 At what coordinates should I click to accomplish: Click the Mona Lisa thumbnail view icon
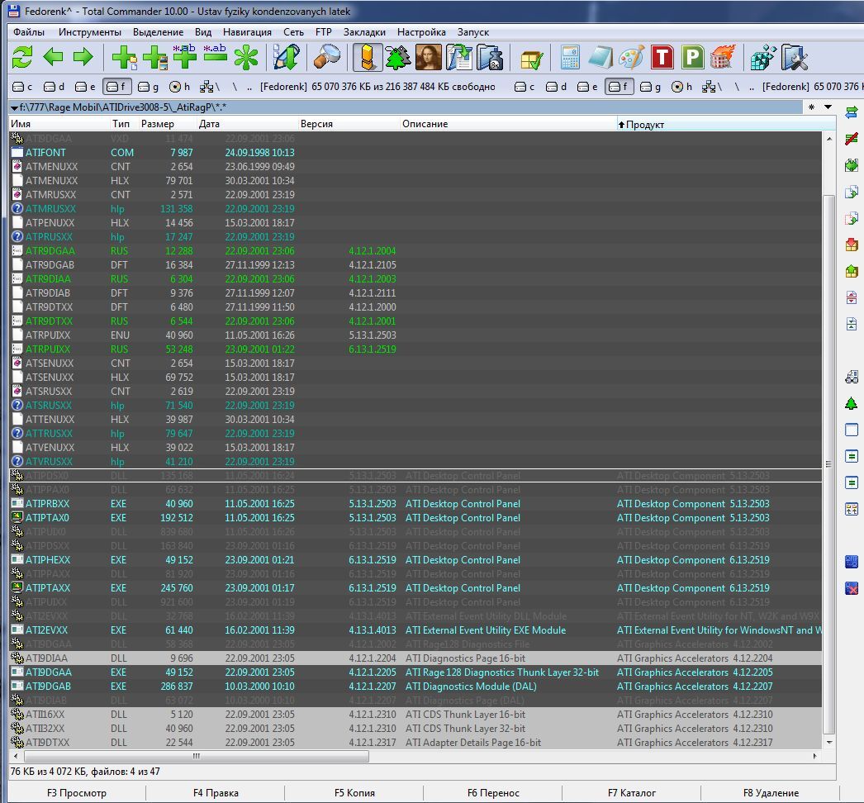pyautogui.click(x=428, y=57)
